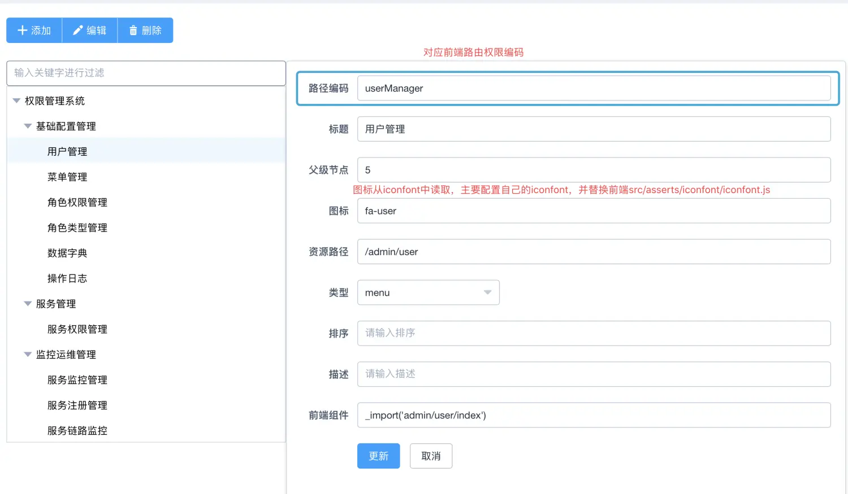Image resolution: width=848 pixels, height=494 pixels.
Task: Select 服务权限管理 in the tree
Action: tap(77, 329)
